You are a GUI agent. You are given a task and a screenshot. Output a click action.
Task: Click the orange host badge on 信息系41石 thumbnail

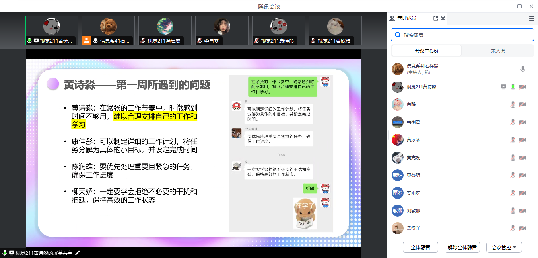[x=87, y=40]
